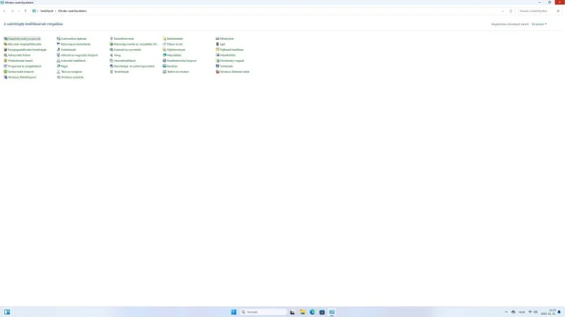
Task: Open Indexelési beállítások item
Action: 71,61
